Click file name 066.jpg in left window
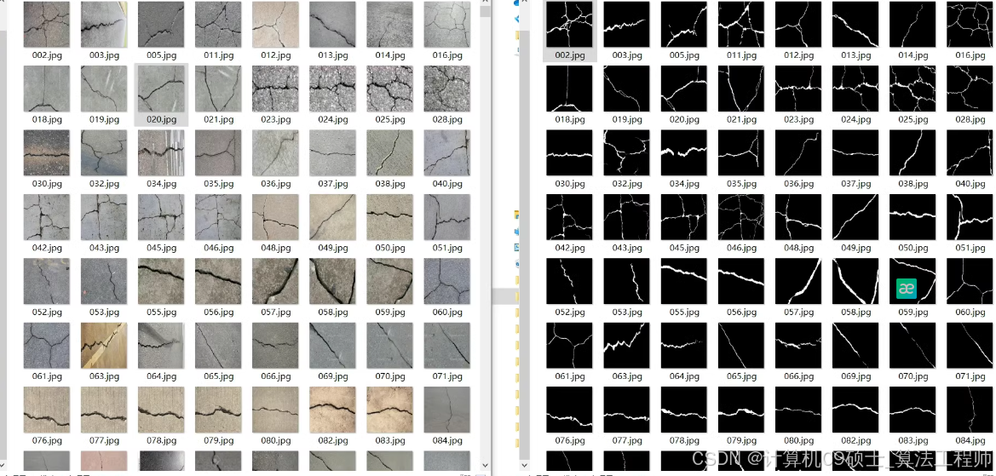 pos(276,376)
